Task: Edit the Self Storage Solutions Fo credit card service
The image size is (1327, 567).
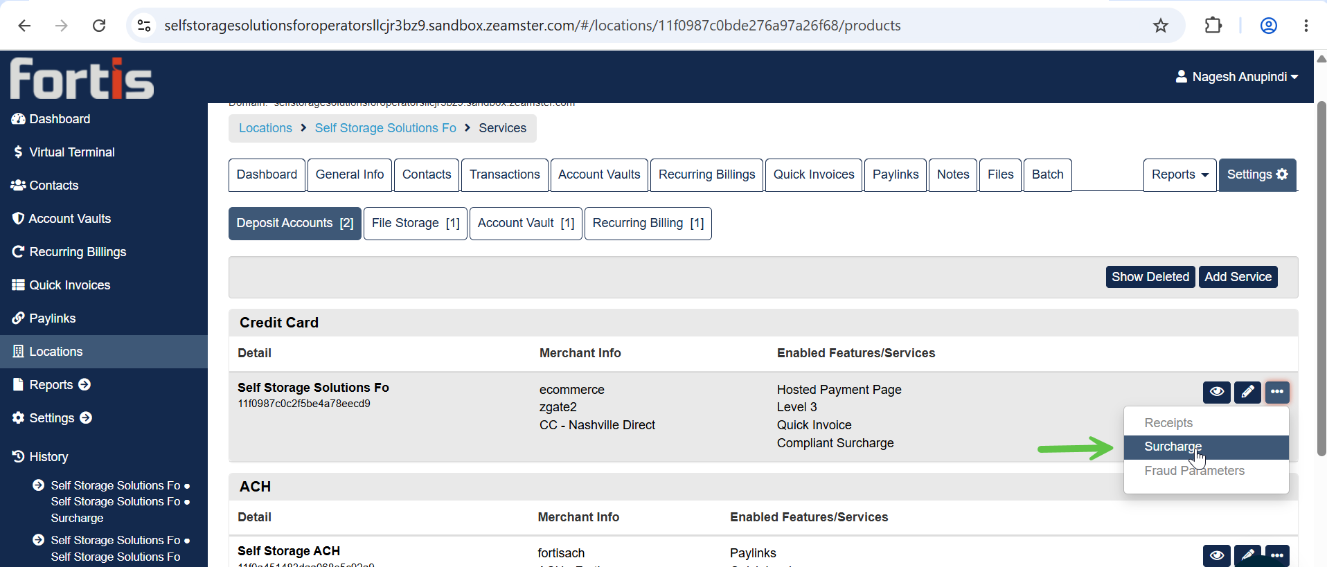Action: (1247, 392)
